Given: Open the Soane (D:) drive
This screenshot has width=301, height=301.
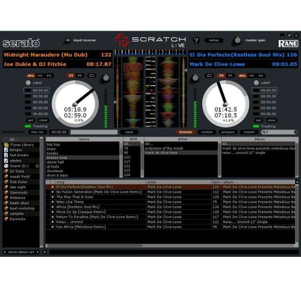Looking at the screenshot, I should [21, 166].
